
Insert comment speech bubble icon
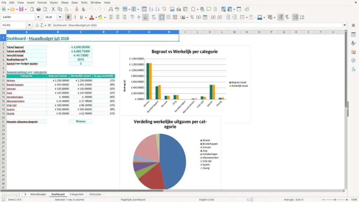tap(209, 9)
